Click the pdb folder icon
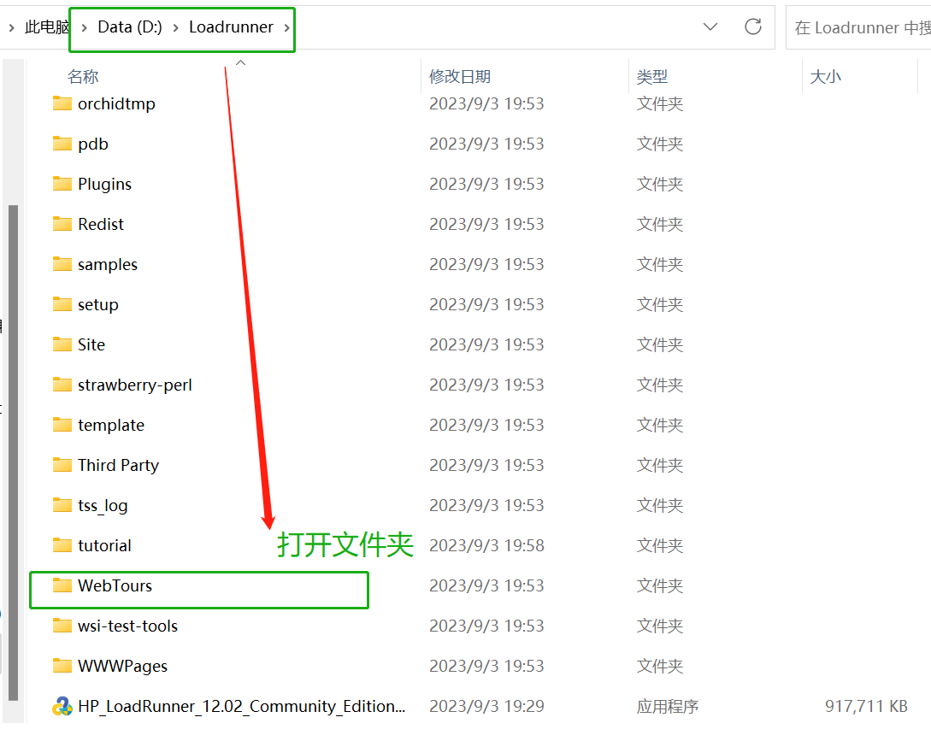The width and height of the screenshot is (931, 735). tap(62, 144)
